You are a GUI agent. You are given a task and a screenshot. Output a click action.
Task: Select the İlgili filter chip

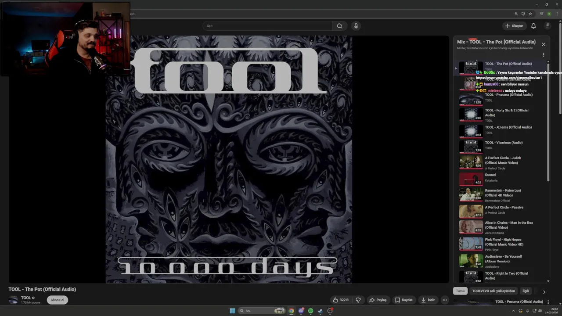tap(526, 291)
